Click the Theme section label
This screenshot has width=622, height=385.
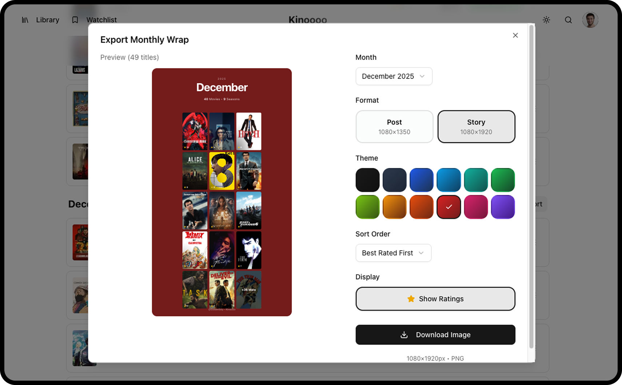[367, 158]
